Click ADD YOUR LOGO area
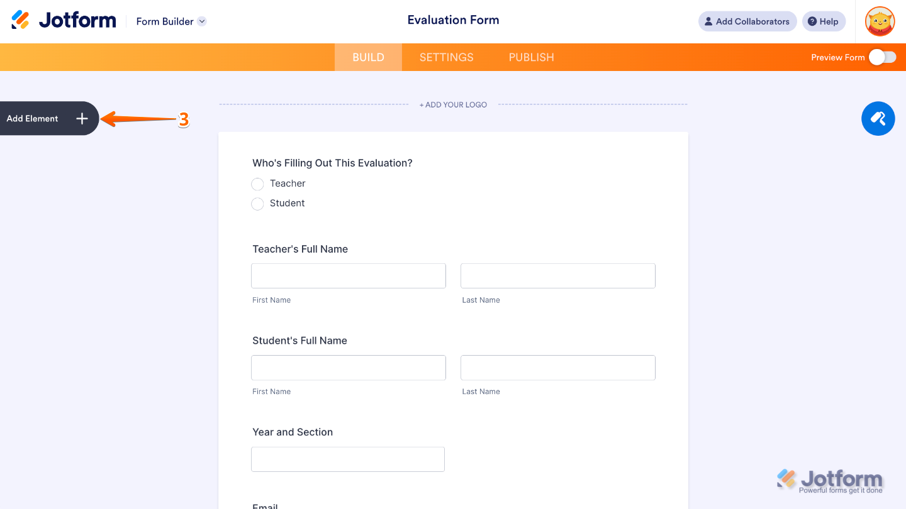 pos(453,104)
